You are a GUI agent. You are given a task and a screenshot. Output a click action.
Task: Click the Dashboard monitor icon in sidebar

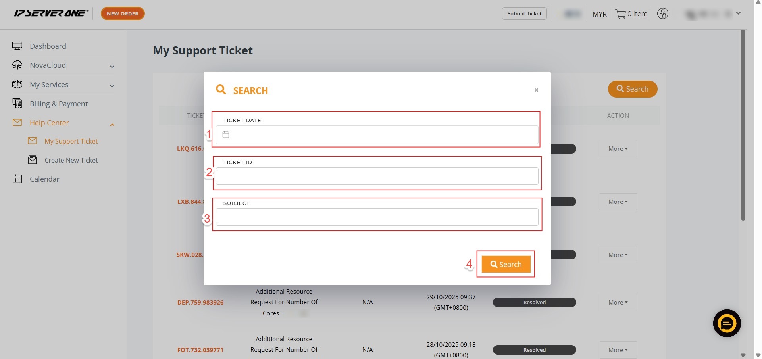tap(17, 46)
